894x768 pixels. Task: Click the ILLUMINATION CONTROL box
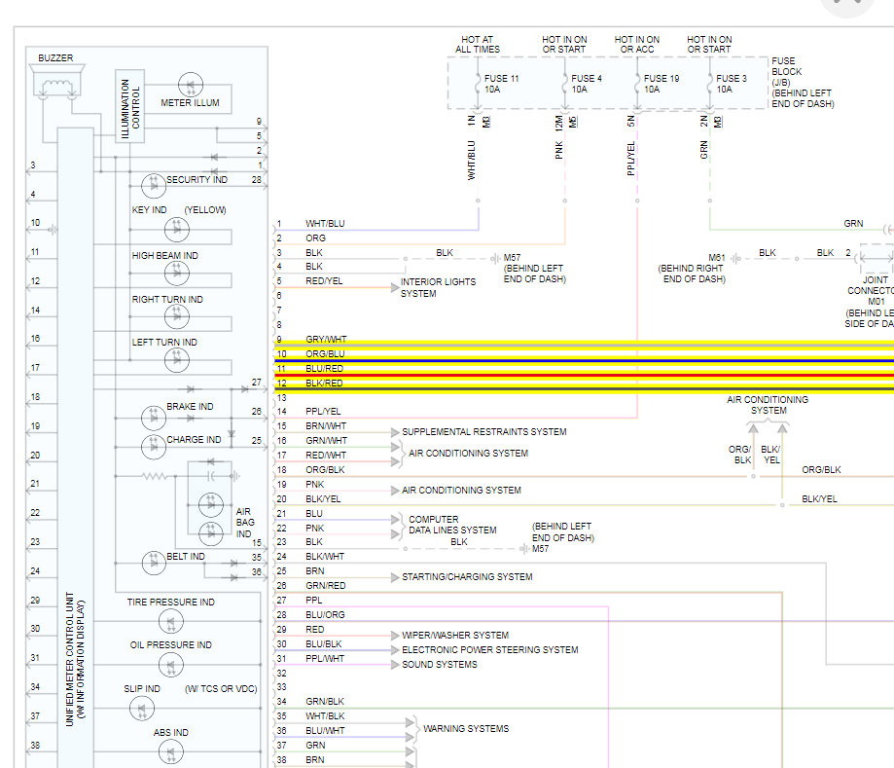point(130,106)
